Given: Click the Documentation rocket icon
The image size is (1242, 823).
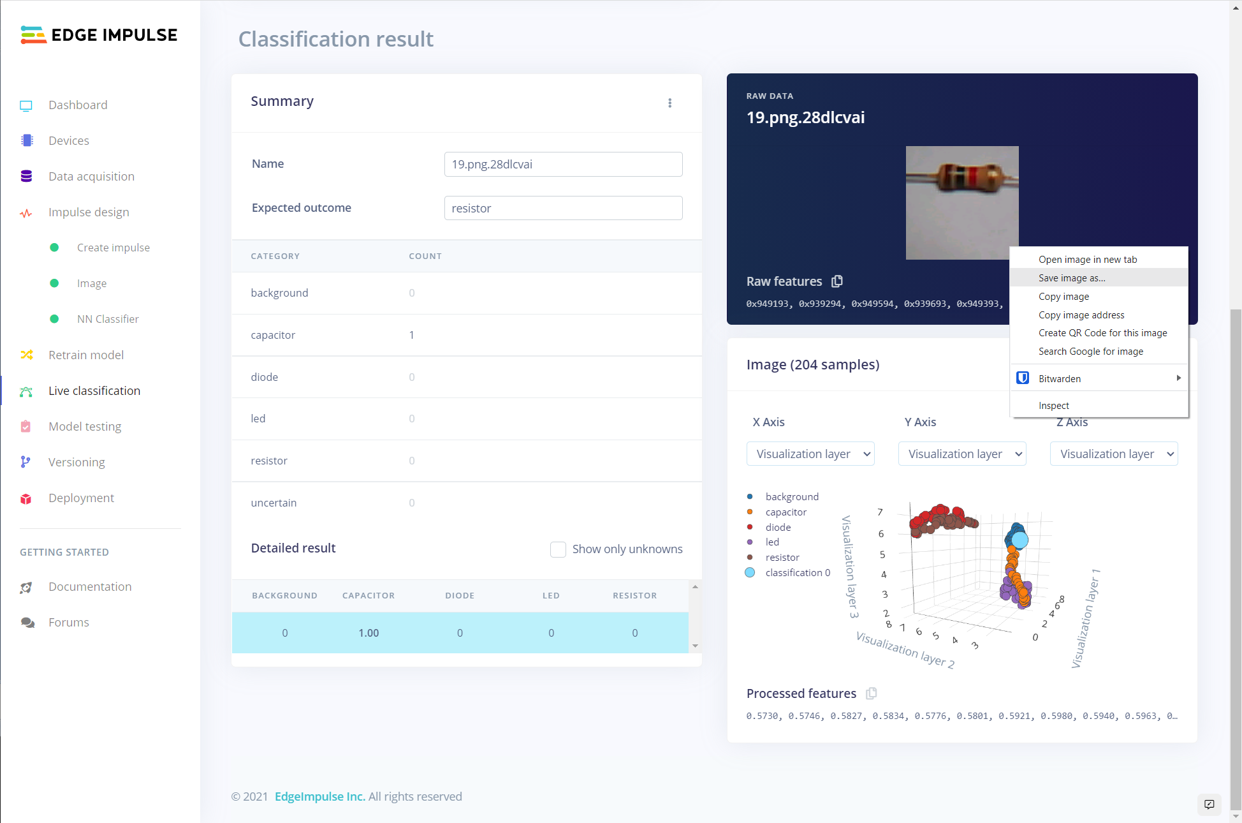Looking at the screenshot, I should tap(26, 587).
